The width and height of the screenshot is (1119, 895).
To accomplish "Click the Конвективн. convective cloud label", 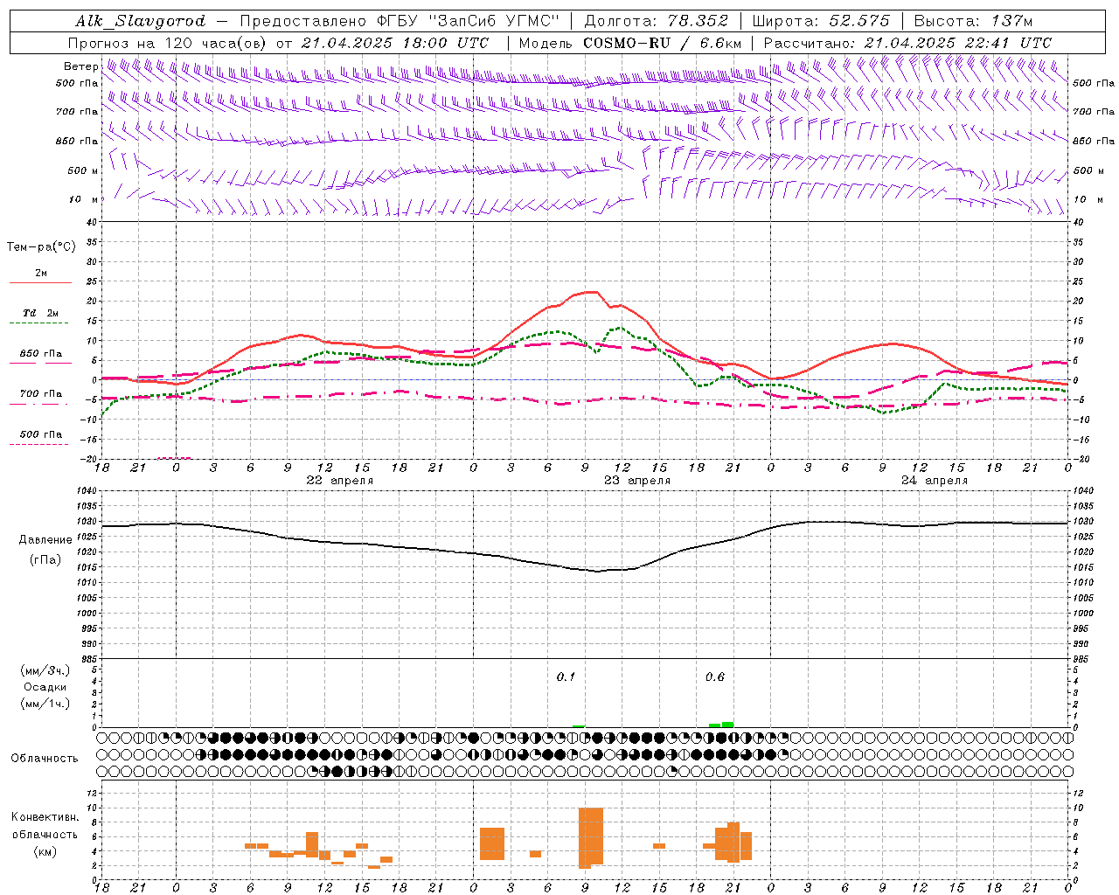I will click(45, 817).
